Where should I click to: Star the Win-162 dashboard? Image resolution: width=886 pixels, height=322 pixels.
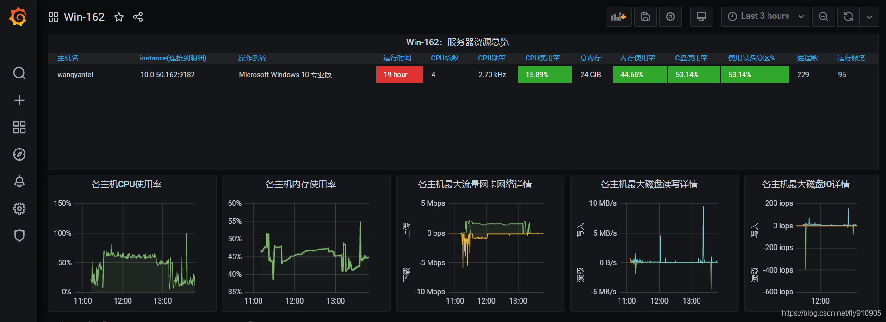coord(119,17)
